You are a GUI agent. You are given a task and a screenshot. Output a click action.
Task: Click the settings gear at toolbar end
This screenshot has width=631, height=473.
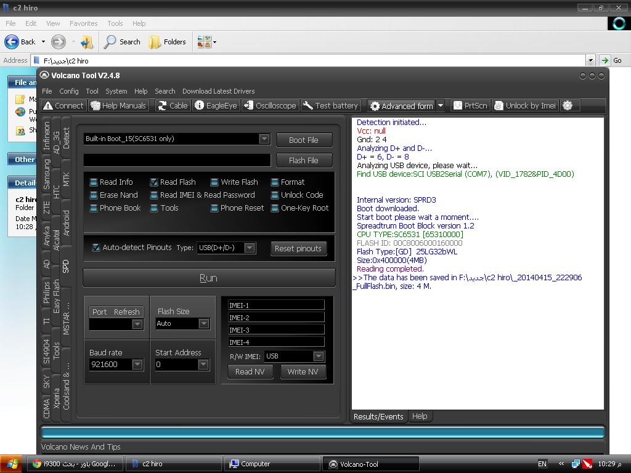point(568,106)
